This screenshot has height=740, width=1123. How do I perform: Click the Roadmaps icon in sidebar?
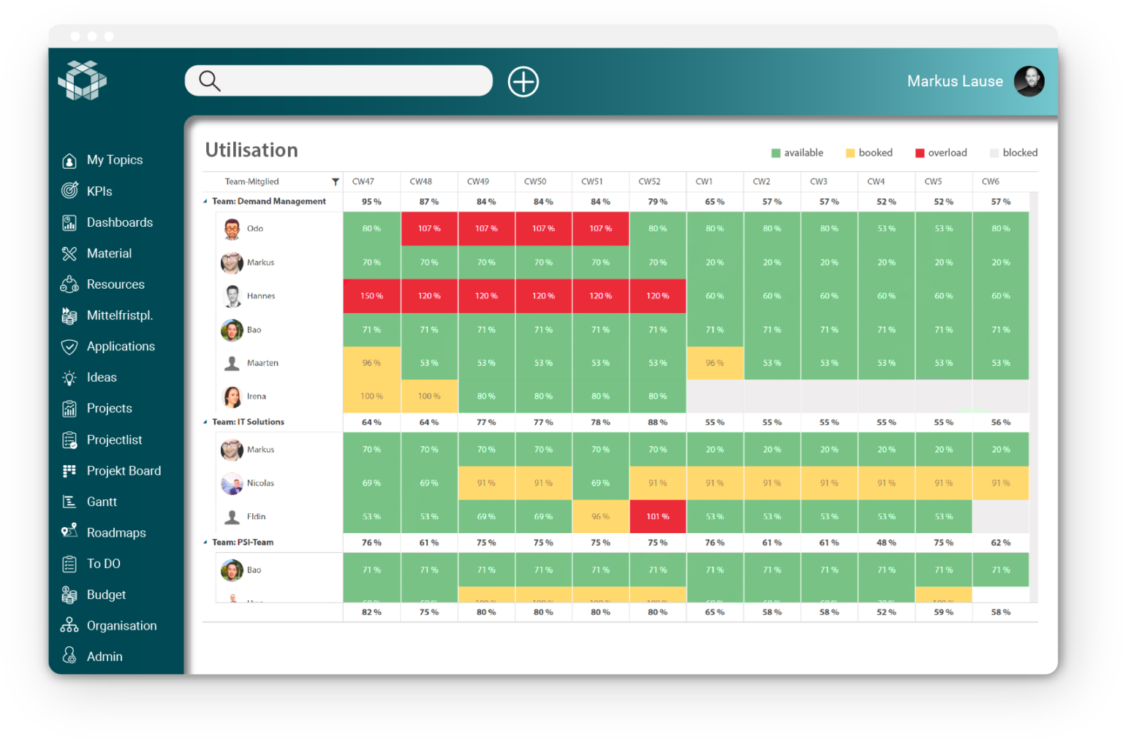click(69, 532)
